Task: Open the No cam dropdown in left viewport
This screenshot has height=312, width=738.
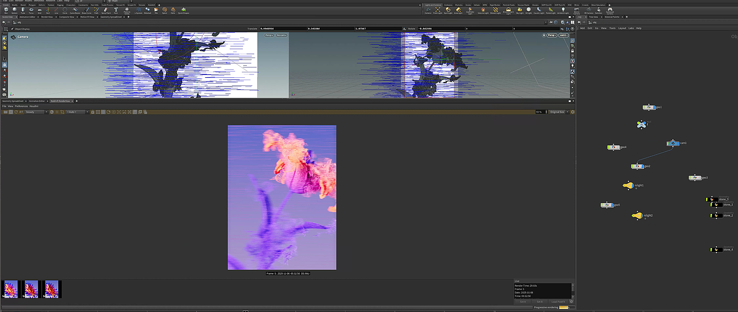Action: (281, 35)
